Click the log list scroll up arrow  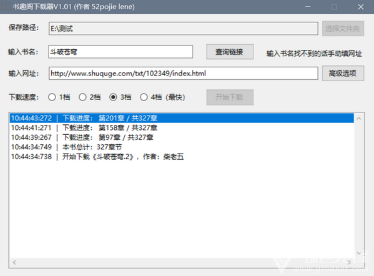point(359,118)
